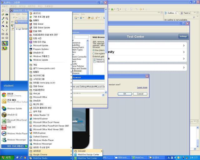The image size is (200, 160).
Task: Select the 'Use internal' web browser radio button
Action: [x=94, y=50]
